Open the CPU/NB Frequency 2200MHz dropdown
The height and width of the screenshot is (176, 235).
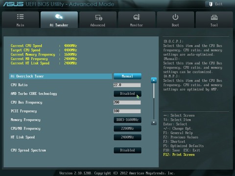pyautogui.click(x=127, y=129)
